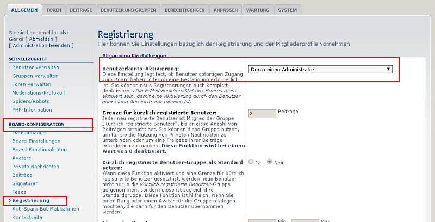The width and height of the screenshot is (435, 222).
Task: Click the Abmelden logout link
Action: tap(41, 39)
